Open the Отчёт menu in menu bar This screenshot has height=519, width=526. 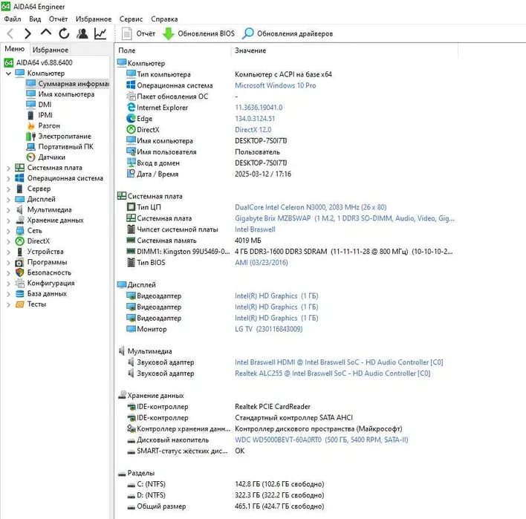[x=59, y=19]
